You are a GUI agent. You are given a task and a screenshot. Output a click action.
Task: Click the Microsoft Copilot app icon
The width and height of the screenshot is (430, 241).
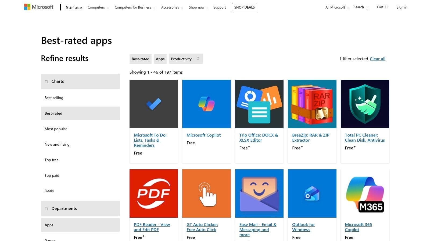click(x=206, y=104)
